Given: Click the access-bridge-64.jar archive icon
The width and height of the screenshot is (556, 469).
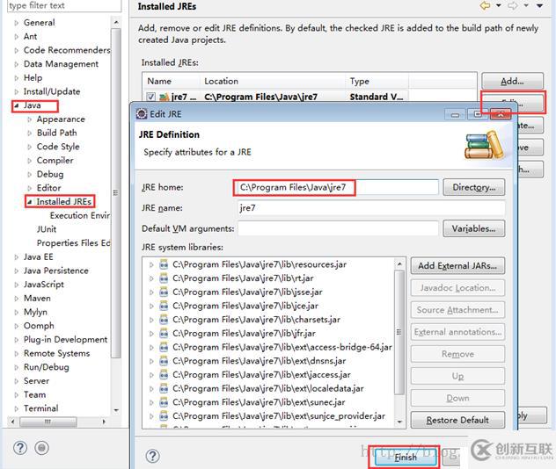Looking at the screenshot, I should [164, 347].
